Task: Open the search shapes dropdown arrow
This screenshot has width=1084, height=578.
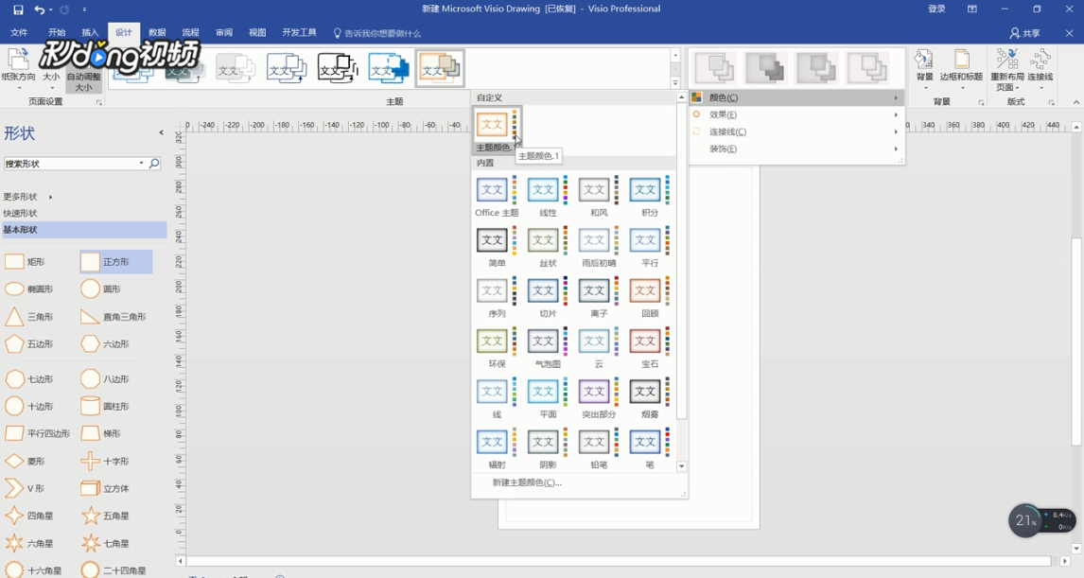Action: [x=142, y=163]
